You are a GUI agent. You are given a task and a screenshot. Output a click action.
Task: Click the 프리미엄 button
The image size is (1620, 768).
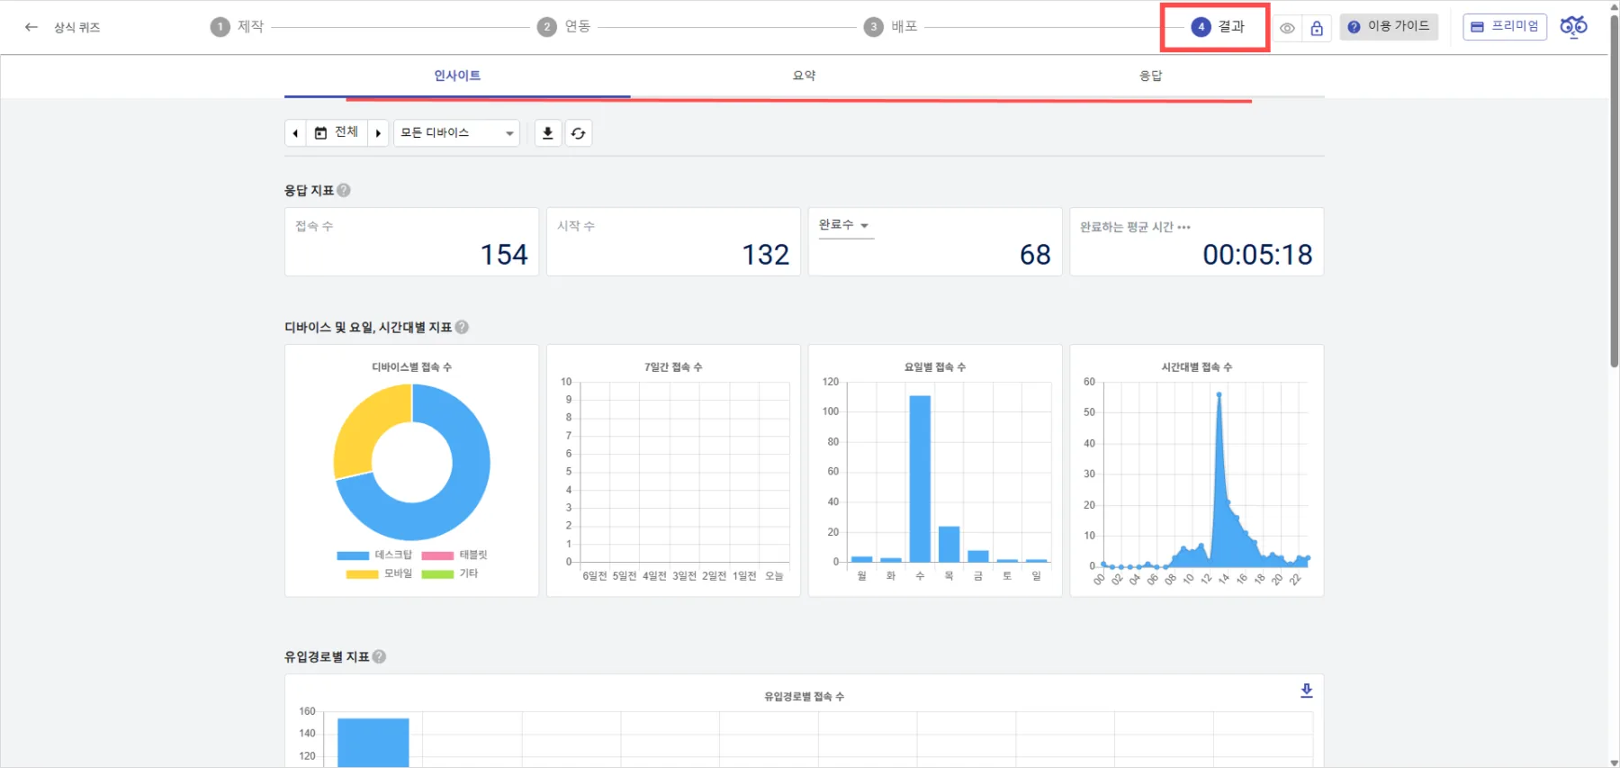[x=1505, y=27]
